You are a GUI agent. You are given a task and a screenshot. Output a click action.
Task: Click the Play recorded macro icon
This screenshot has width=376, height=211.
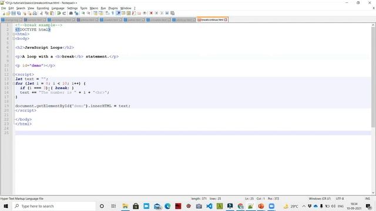(x=162, y=13)
